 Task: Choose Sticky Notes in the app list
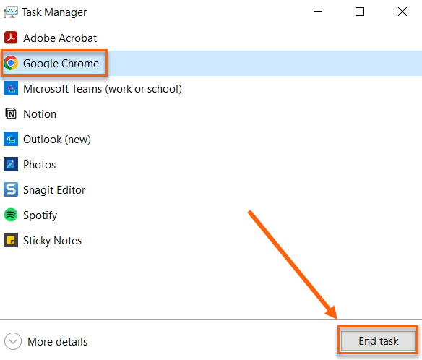tap(211, 241)
